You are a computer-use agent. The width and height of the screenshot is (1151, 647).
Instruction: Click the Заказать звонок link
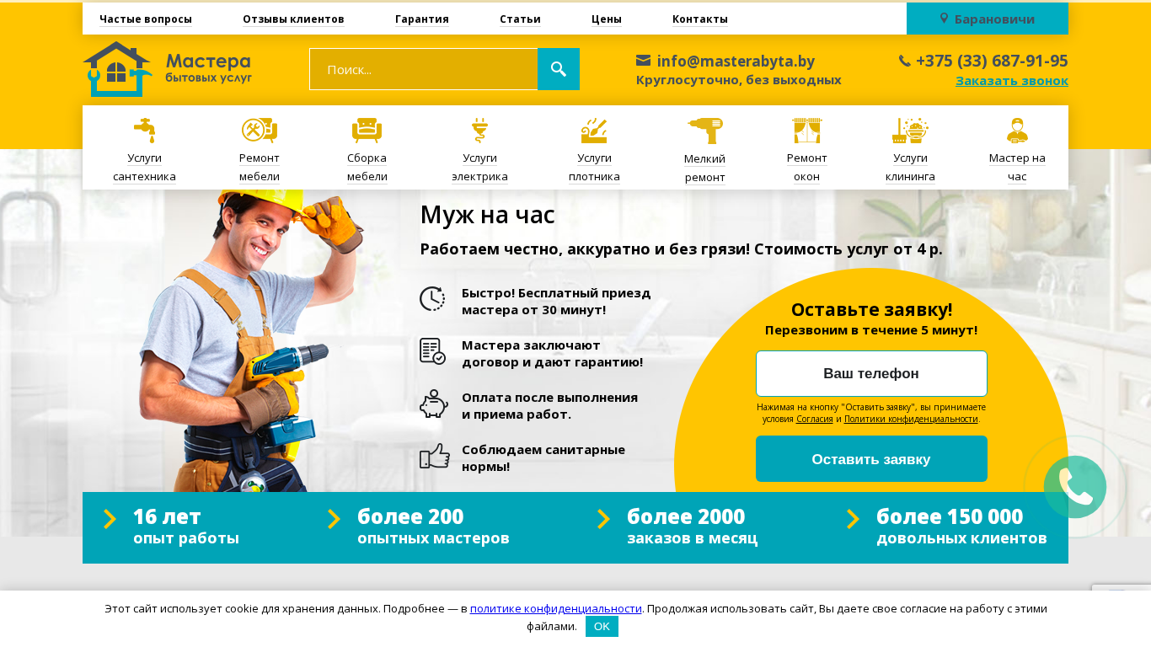tap(1012, 81)
